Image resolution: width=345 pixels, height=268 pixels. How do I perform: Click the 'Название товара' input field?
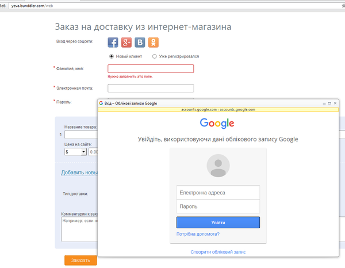(81, 135)
